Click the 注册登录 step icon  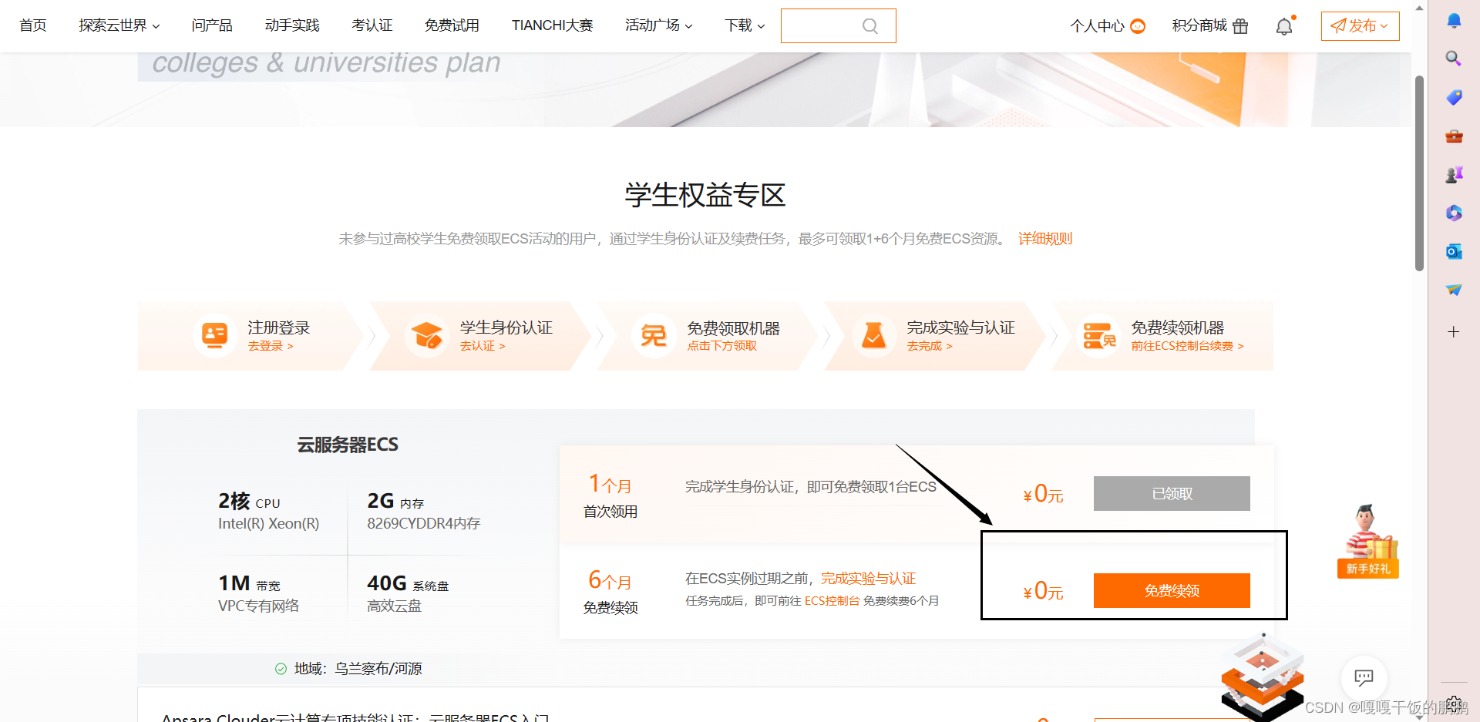pos(214,336)
